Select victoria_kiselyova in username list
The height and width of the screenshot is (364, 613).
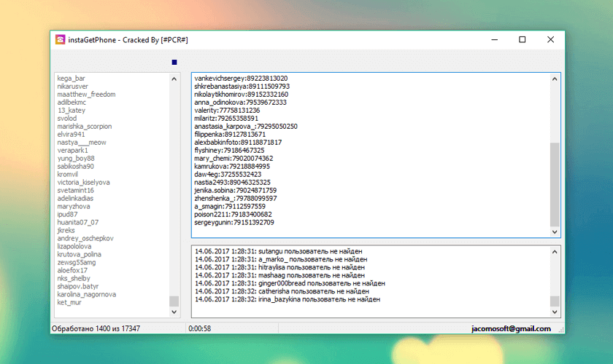click(84, 182)
